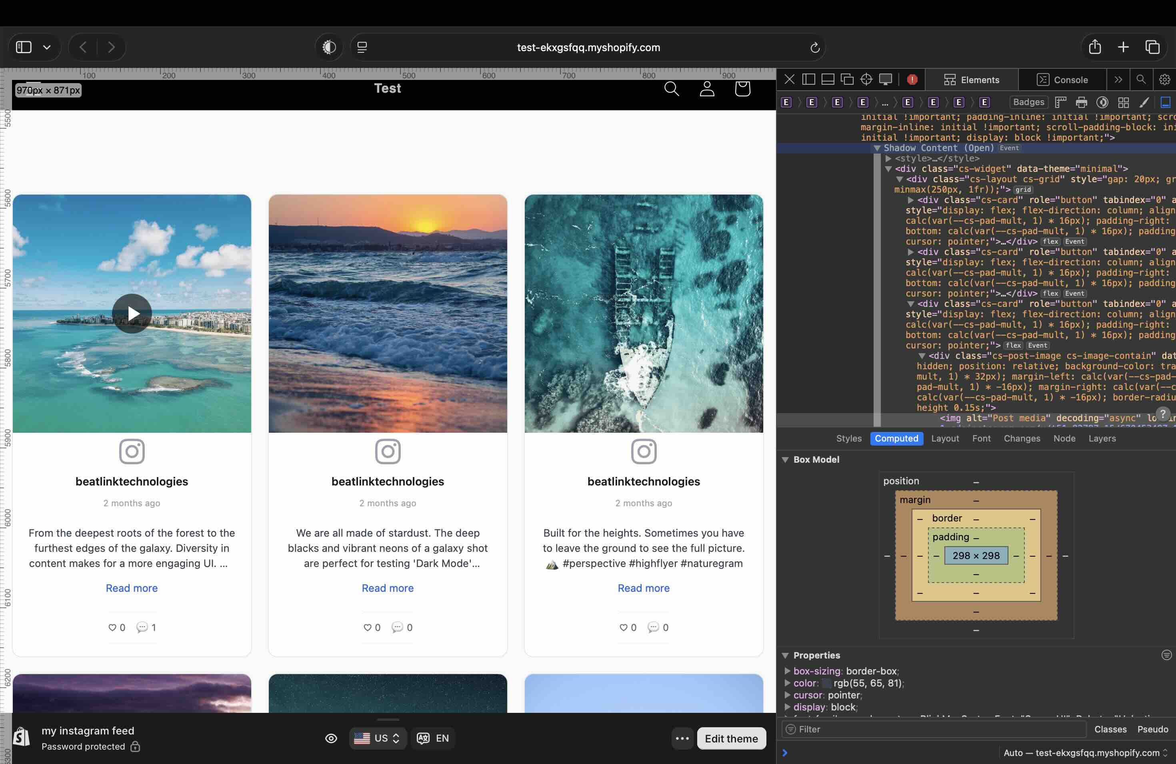Open the Classes toggle button
The image size is (1176, 764).
(x=1110, y=729)
